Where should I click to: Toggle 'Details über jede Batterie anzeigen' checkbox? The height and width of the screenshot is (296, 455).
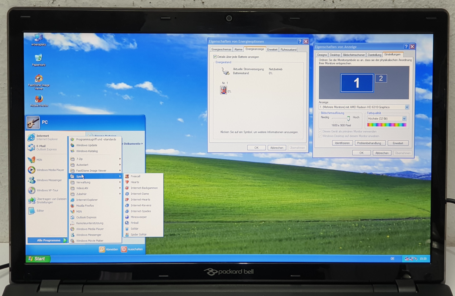[215, 57]
